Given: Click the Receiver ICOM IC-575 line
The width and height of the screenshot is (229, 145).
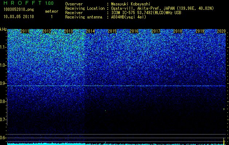Looking at the screenshot, I should click(146, 13).
